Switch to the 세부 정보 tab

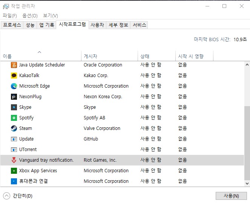pyautogui.click(x=118, y=25)
